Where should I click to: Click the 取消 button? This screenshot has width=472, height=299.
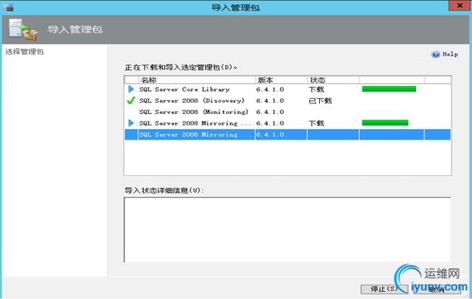click(x=437, y=289)
